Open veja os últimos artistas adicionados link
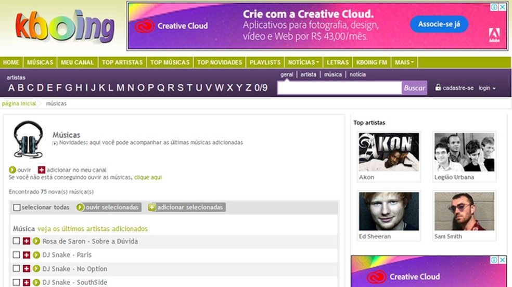 click(93, 229)
